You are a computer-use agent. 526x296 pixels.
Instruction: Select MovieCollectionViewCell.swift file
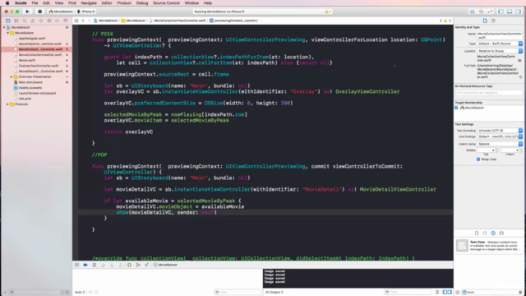click(x=40, y=55)
